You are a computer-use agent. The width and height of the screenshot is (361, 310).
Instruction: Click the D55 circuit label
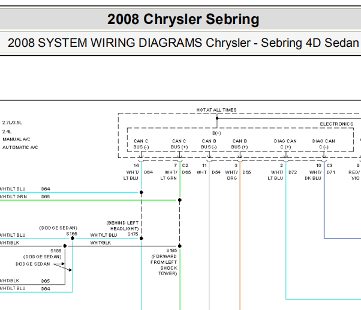point(246,172)
